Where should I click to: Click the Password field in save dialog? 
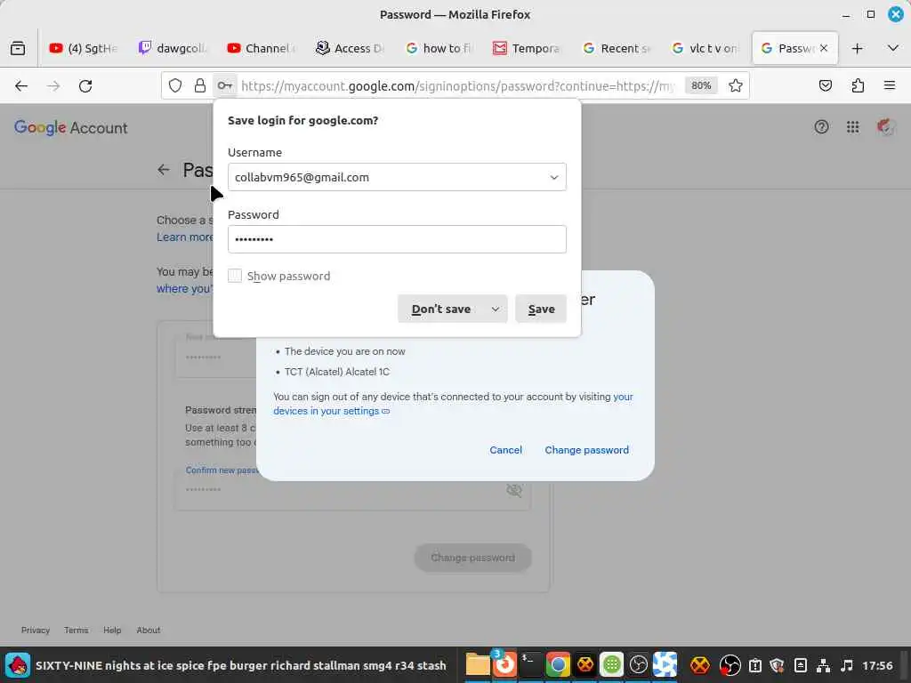pos(397,239)
